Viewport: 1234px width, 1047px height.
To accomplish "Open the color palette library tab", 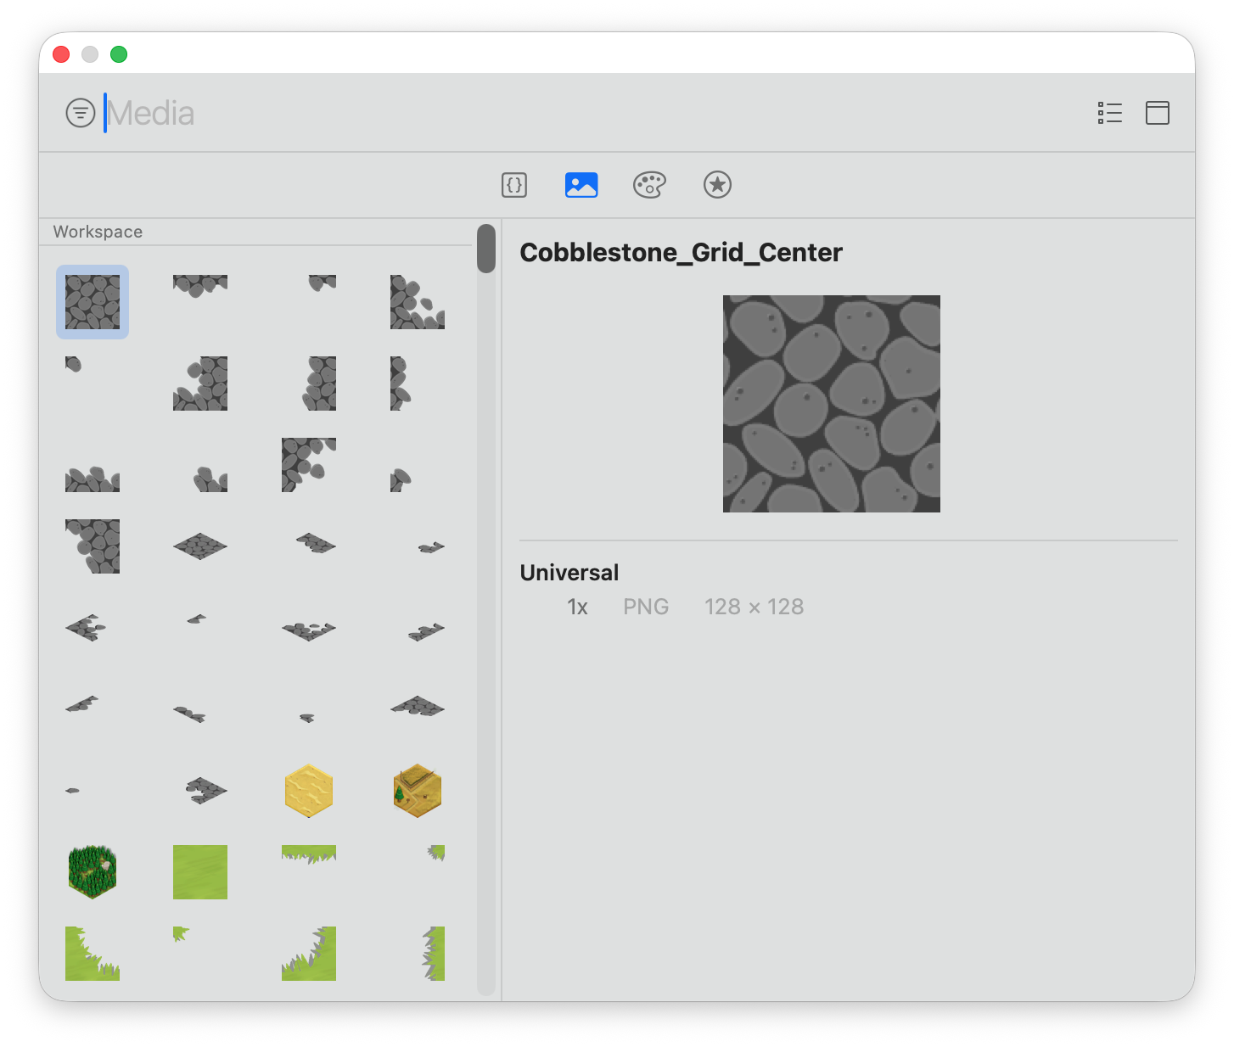I will coord(649,185).
